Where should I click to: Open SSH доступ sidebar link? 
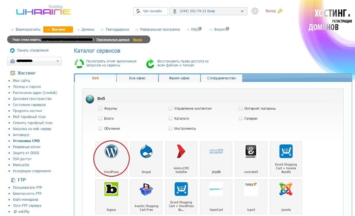pos(22,159)
